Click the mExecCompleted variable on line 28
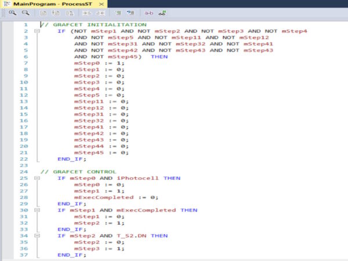 click(x=104, y=197)
